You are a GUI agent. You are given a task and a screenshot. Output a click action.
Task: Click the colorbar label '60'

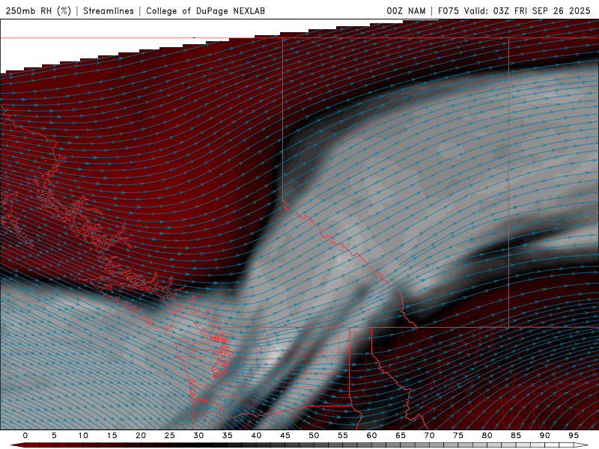click(x=371, y=436)
